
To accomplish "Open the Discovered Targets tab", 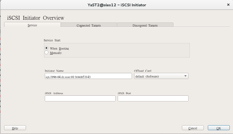I will tap(145, 25).
